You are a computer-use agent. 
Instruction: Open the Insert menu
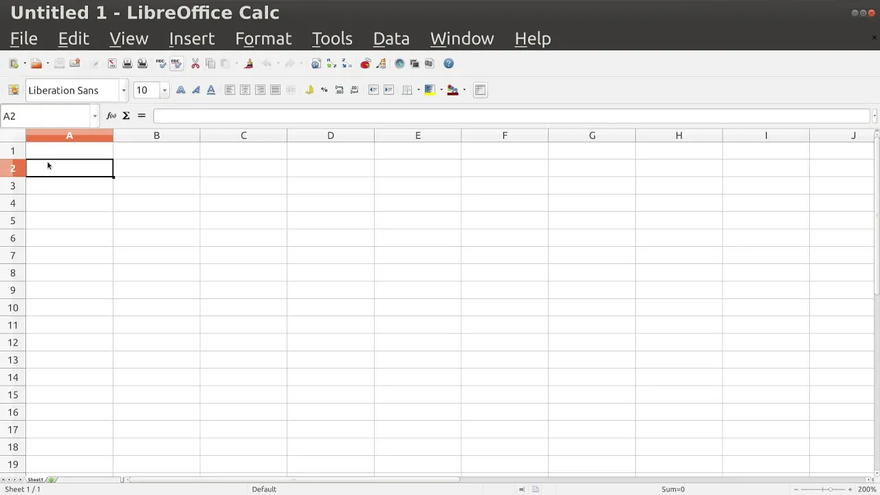[192, 38]
